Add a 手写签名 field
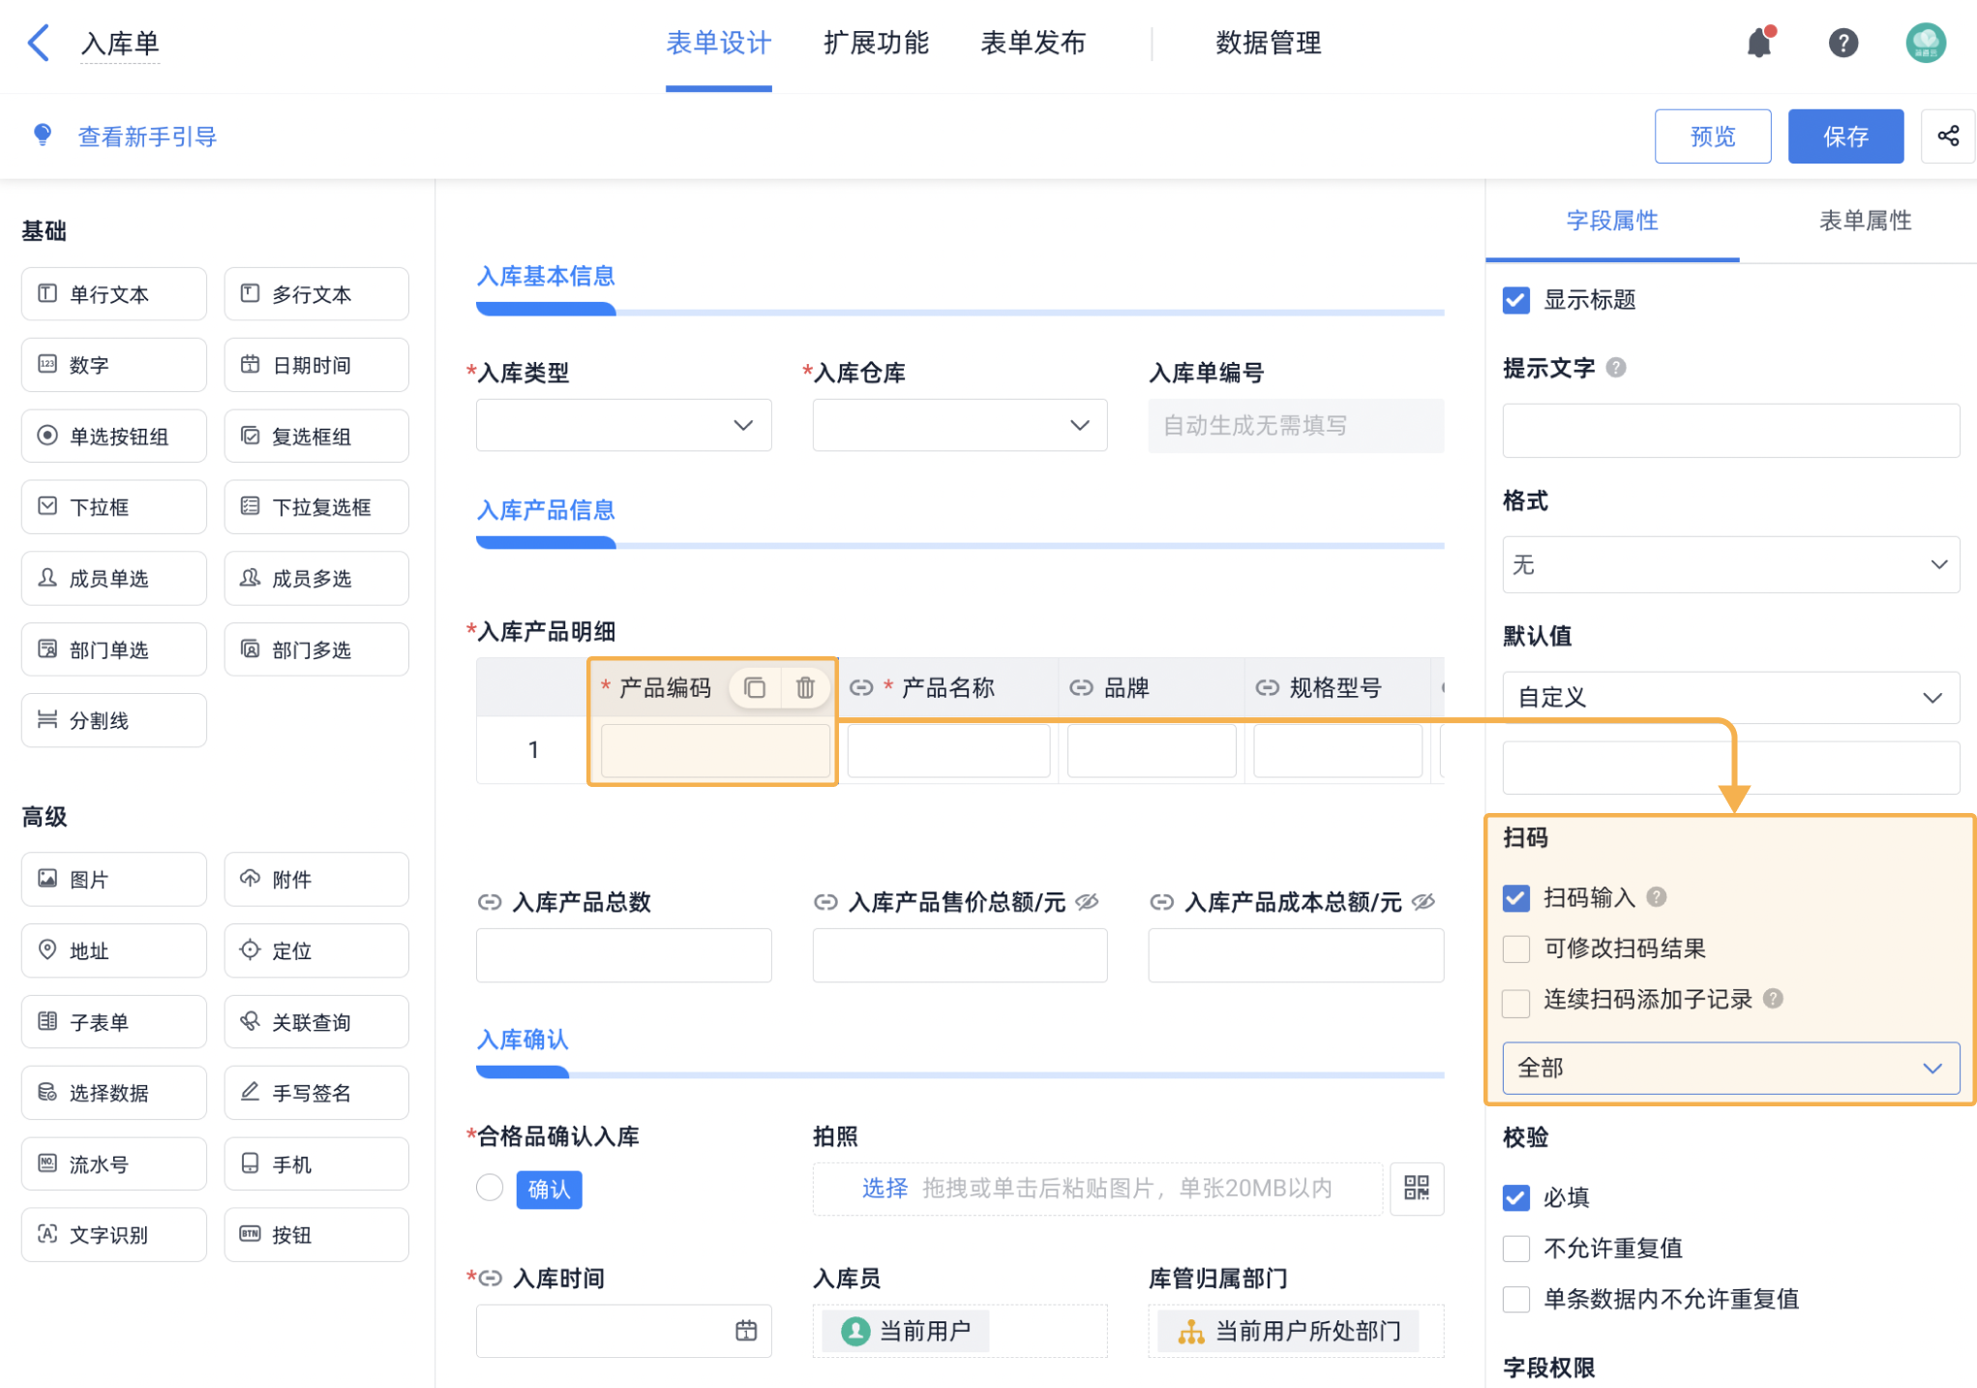The width and height of the screenshot is (1977, 1388). click(x=316, y=1092)
